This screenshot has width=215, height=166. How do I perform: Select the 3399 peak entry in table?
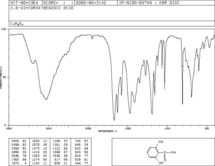[x=19, y=145]
